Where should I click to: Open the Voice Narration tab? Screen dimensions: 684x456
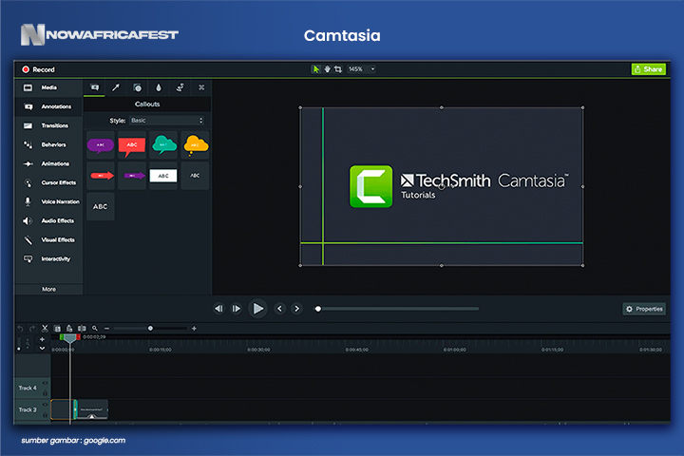48,201
